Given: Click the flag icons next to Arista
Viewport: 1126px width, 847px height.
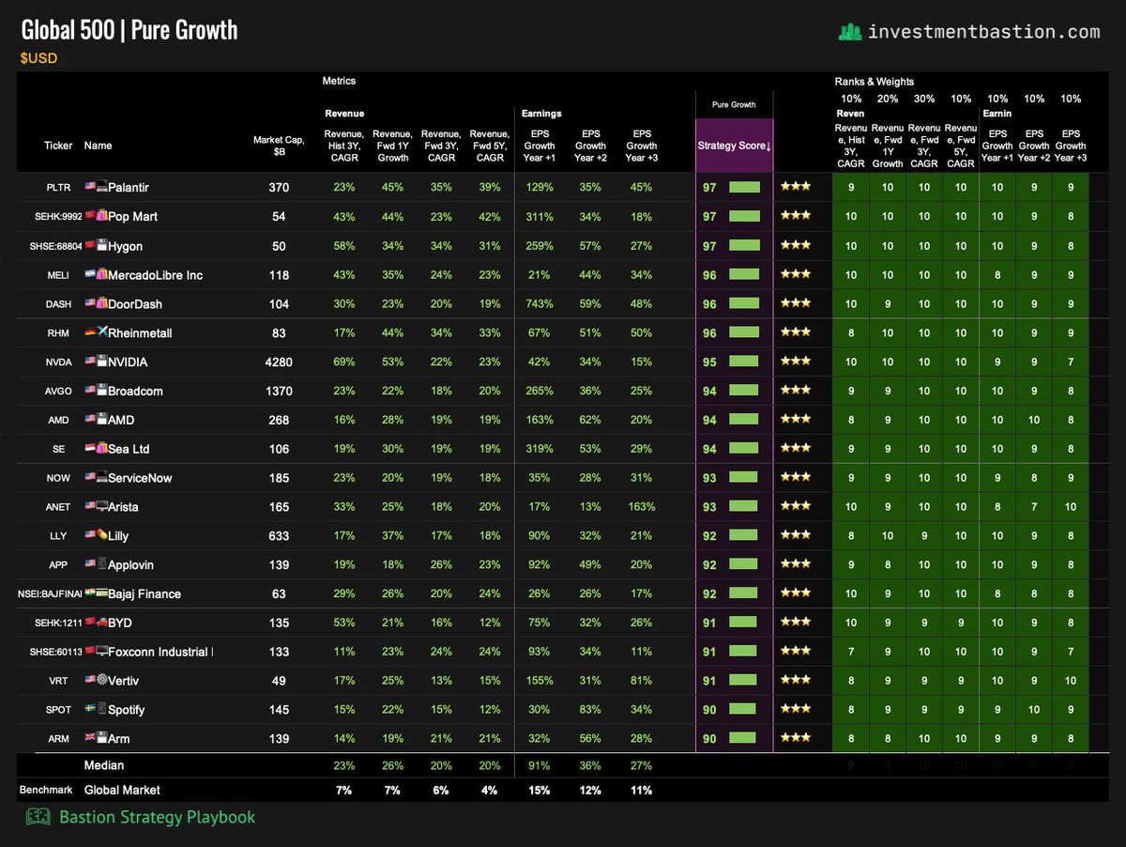Looking at the screenshot, I should pyautogui.click(x=96, y=507).
